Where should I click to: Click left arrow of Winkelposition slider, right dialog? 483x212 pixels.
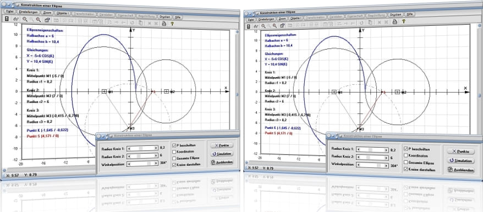point(359,165)
